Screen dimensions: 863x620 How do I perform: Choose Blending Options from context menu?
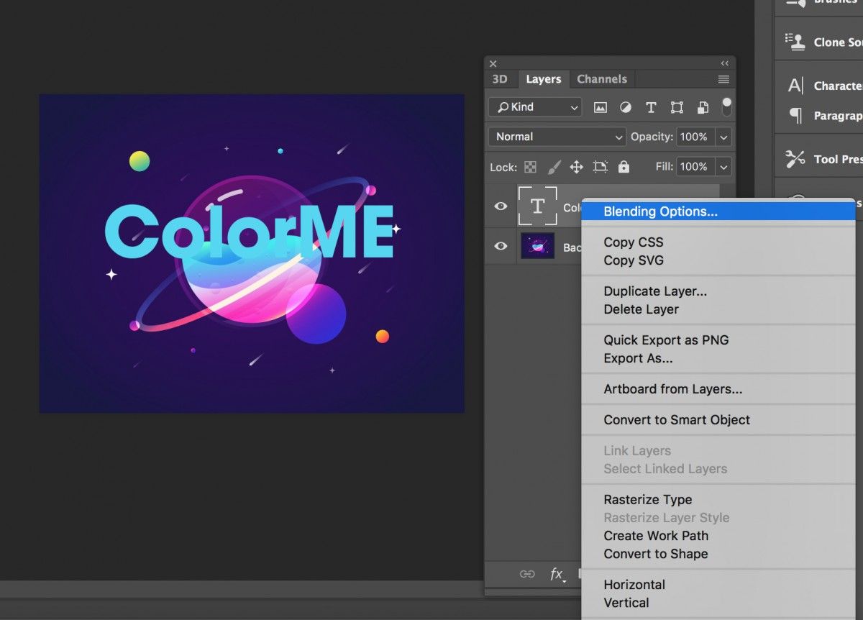coord(660,211)
